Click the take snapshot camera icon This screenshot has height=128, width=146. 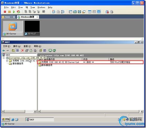click(x=54, y=12)
